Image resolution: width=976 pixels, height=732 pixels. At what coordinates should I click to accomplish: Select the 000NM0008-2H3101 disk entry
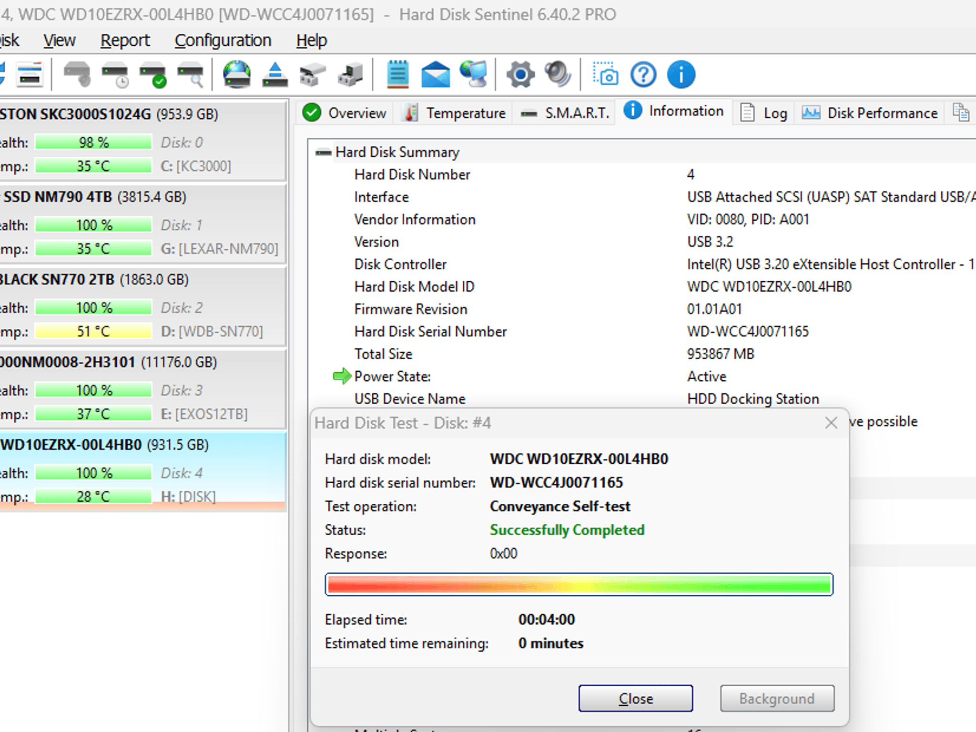[x=143, y=388]
